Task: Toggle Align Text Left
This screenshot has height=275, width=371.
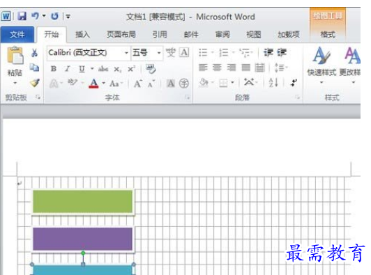Action: coord(203,68)
